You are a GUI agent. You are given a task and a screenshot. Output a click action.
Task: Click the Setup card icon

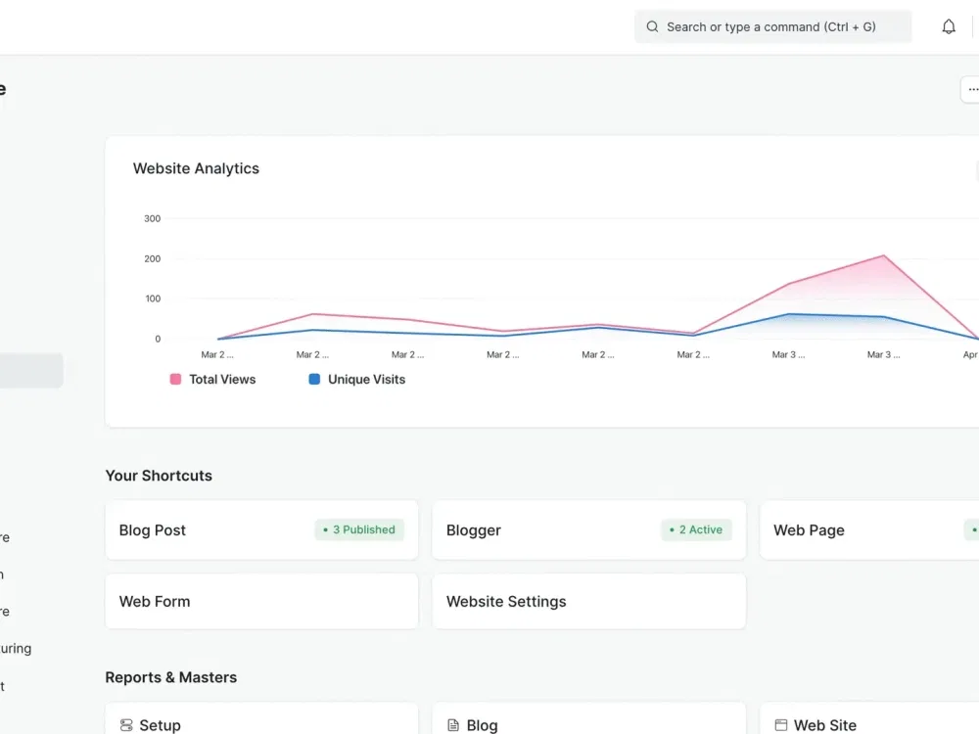point(126,725)
